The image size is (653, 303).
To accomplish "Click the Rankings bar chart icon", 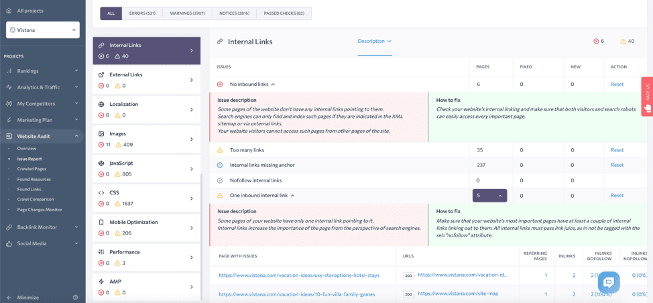I will pos(9,71).
